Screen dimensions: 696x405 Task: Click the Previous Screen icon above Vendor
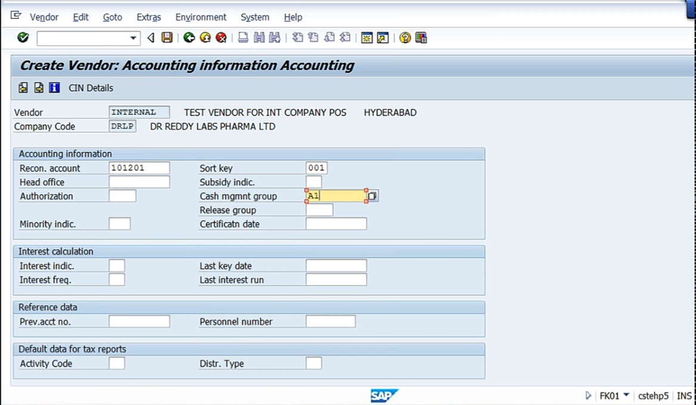coord(23,88)
